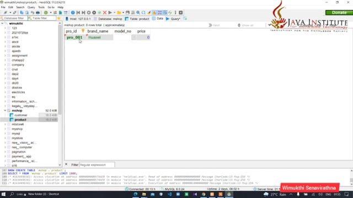Close the filter panel with the X

pyautogui.click(x=66, y=164)
